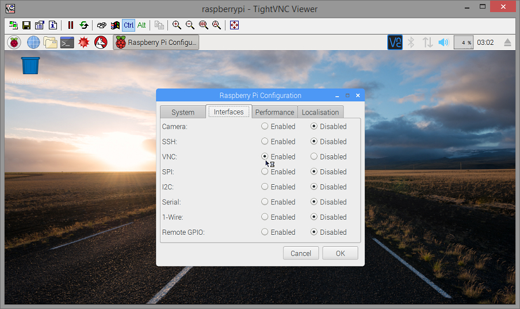This screenshot has height=309, width=520.
Task: Maximize the Raspberry Pi Configuration dialog
Action: coord(347,96)
